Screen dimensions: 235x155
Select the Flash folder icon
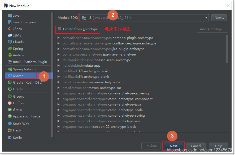10,130
